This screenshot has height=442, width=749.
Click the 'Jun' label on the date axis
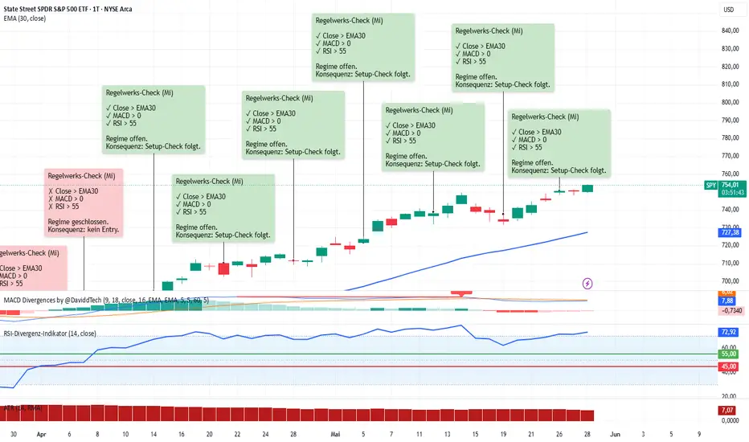pyautogui.click(x=616, y=434)
